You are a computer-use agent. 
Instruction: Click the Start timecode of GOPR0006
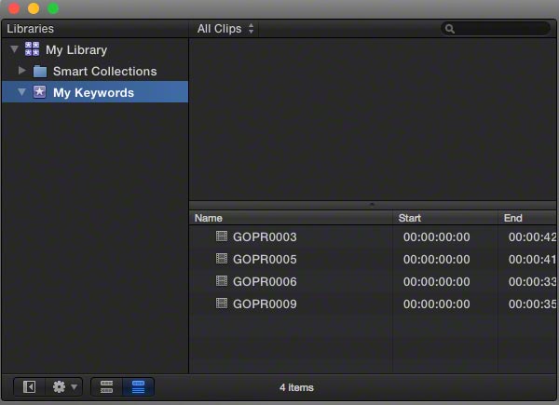point(436,282)
